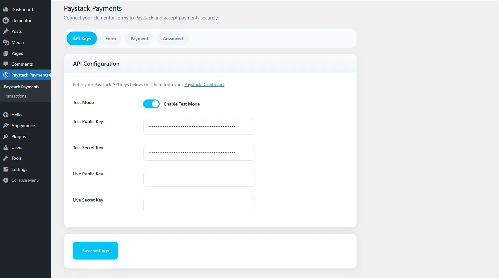Screen dimensions: 499x278
Task: Click the API Configuration heading
Action: tap(96, 64)
